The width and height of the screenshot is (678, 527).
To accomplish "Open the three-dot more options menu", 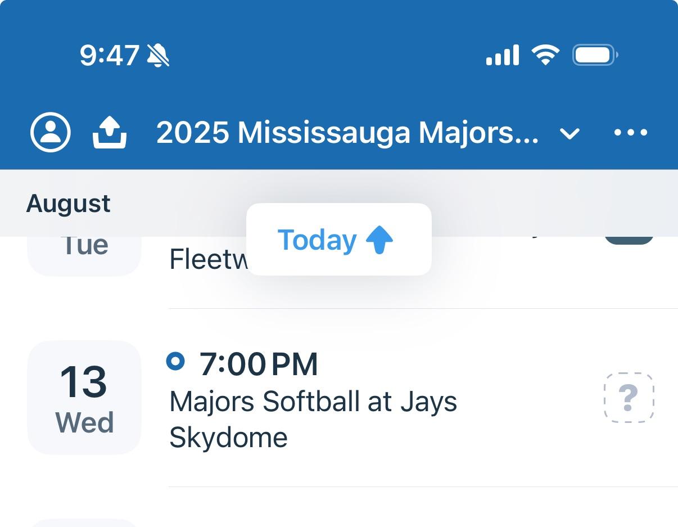I will point(631,133).
